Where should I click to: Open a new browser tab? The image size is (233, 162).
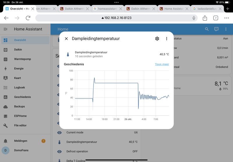[x=227, y=9]
